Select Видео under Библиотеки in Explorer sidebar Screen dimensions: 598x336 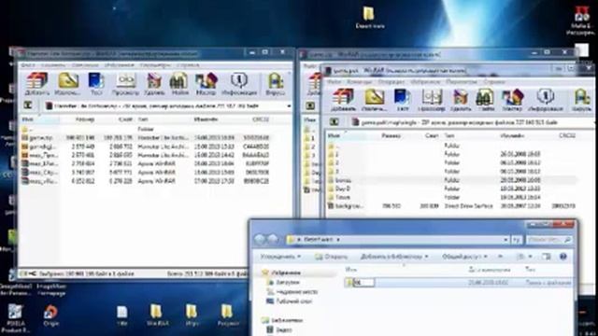(284, 329)
